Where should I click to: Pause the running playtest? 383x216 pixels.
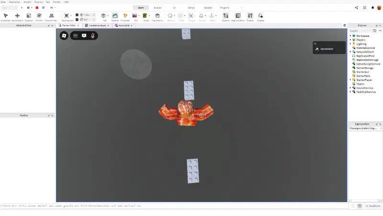point(28,8)
